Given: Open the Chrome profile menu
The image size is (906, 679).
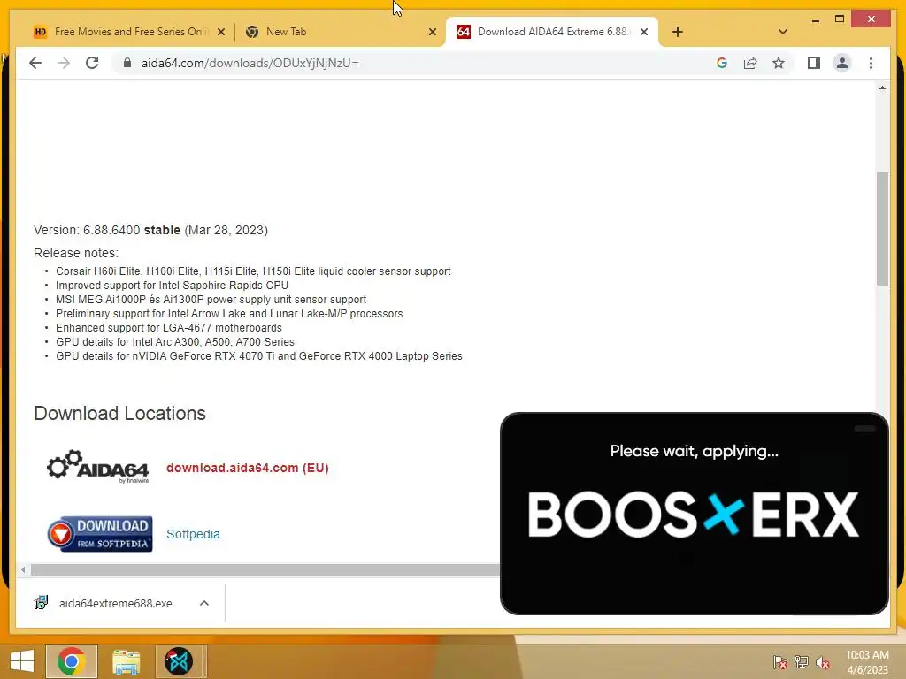Looking at the screenshot, I should pyautogui.click(x=842, y=63).
